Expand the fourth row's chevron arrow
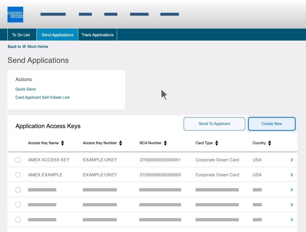 [292, 205]
